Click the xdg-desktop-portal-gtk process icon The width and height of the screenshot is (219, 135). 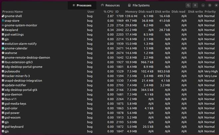click(x=3, y=90)
